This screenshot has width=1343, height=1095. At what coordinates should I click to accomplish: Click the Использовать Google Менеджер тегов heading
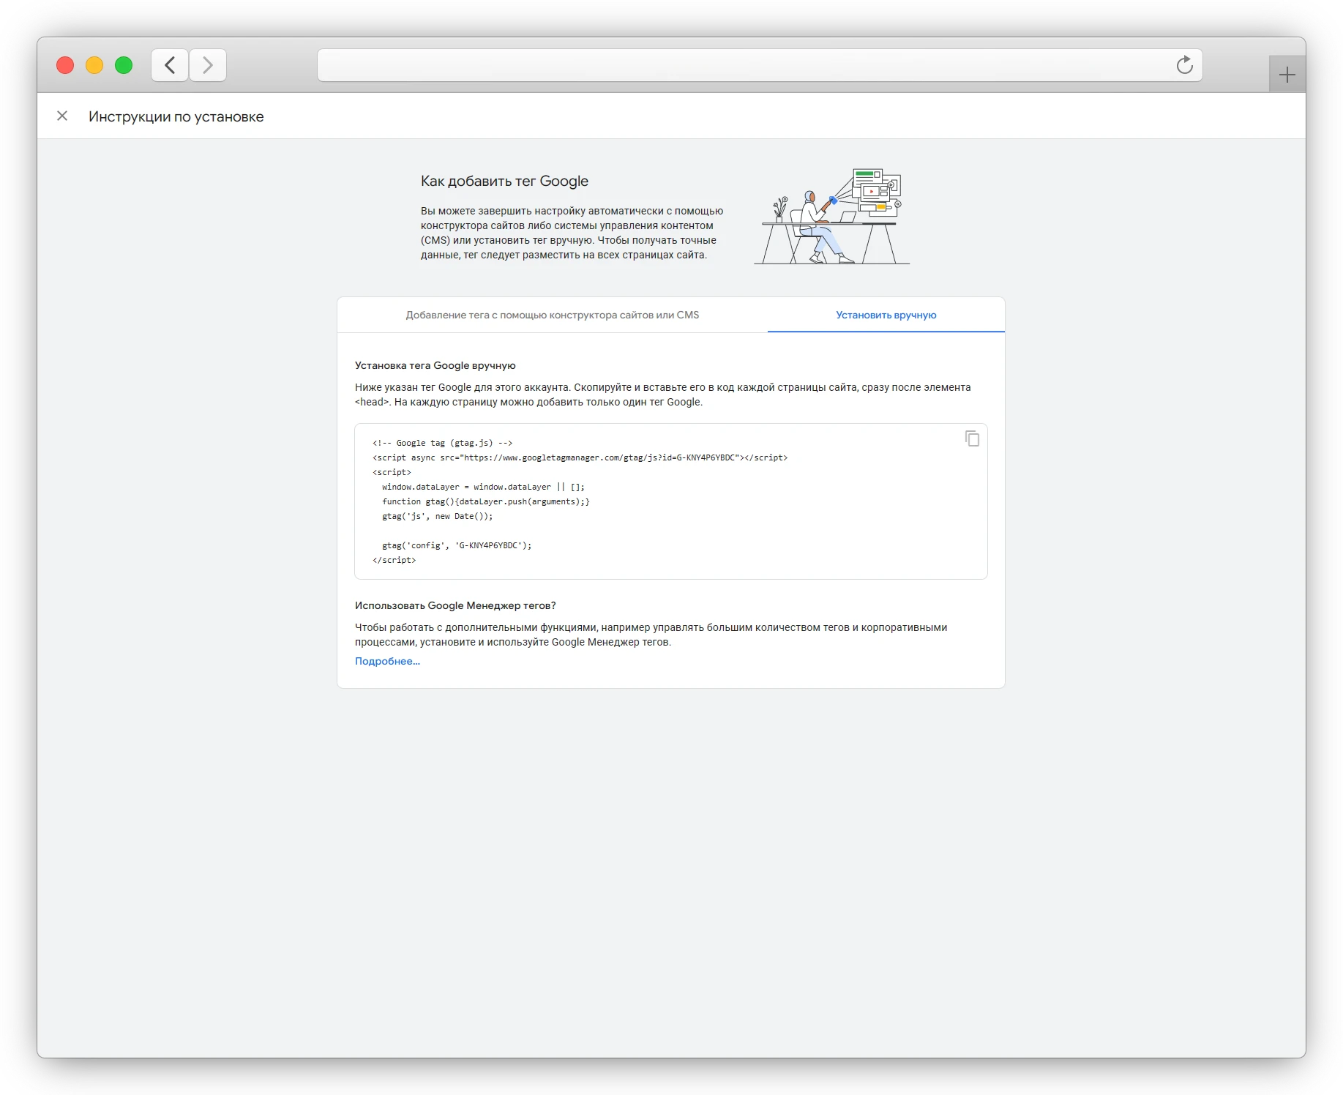coord(455,605)
